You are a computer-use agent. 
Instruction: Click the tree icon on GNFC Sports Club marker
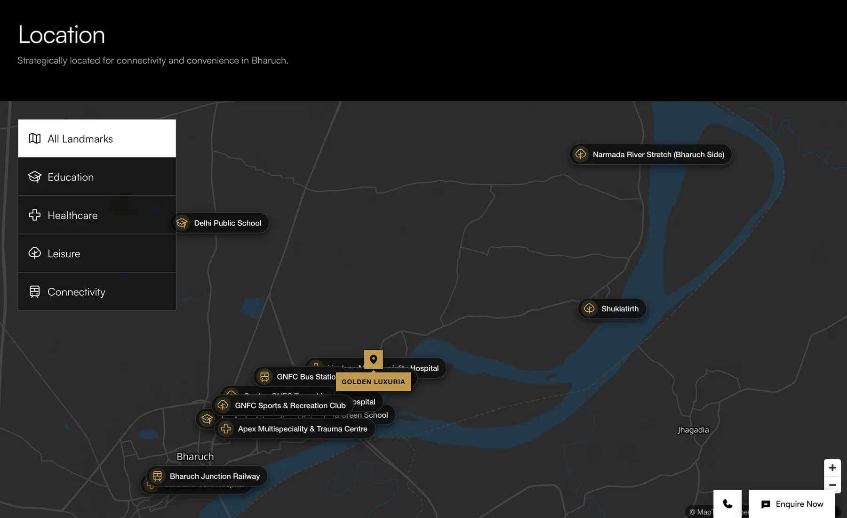point(223,405)
